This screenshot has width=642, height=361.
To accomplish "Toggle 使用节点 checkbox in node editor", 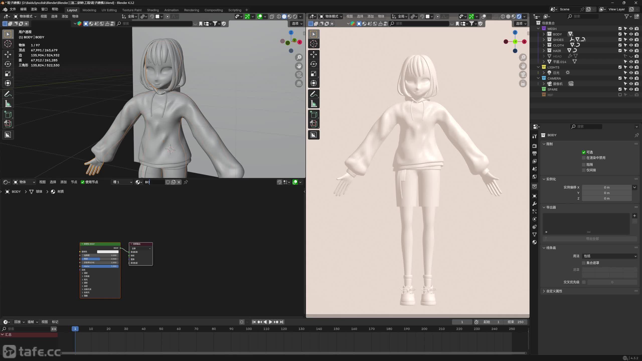I will tap(83, 182).
